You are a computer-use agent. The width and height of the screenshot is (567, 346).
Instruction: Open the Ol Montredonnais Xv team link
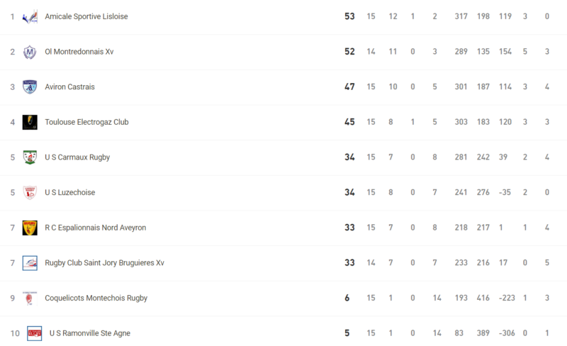[79, 52]
